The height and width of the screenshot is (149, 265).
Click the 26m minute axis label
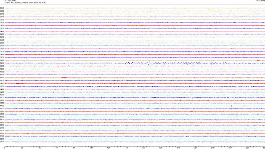230,148
